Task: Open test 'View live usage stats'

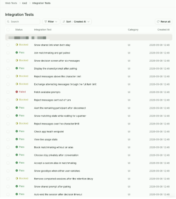Action: pos(46,140)
